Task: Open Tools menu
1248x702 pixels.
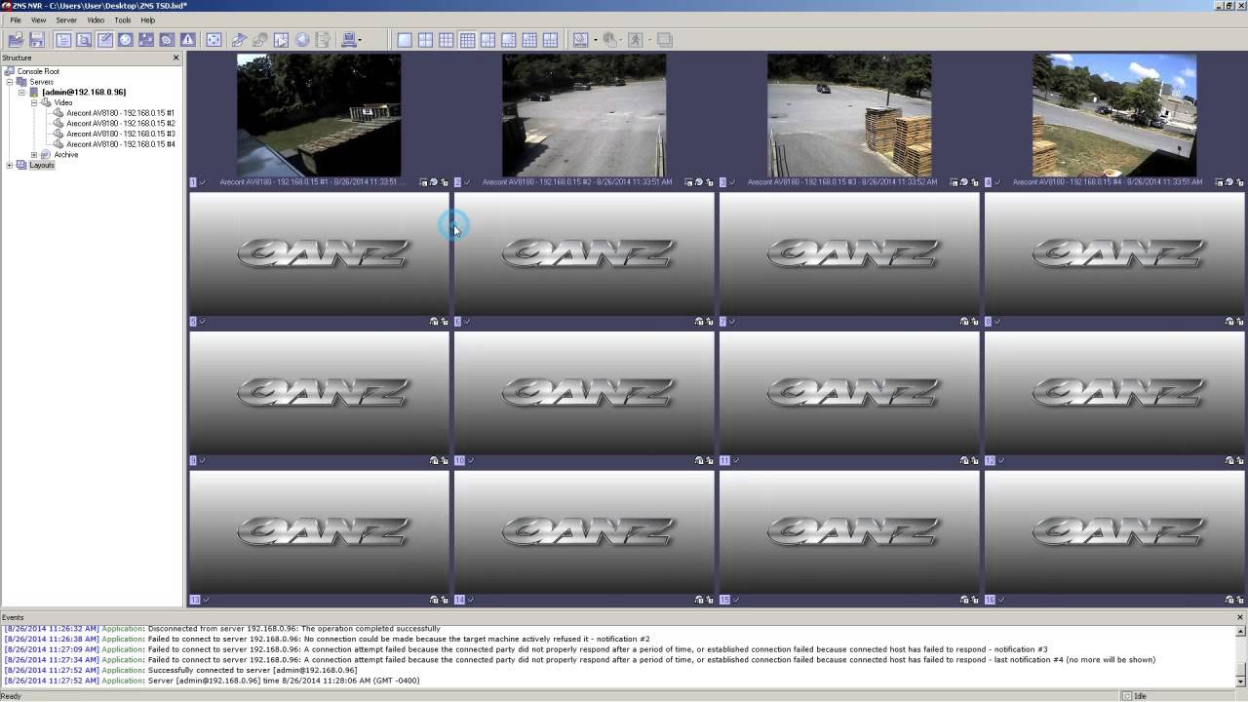Action: (123, 19)
